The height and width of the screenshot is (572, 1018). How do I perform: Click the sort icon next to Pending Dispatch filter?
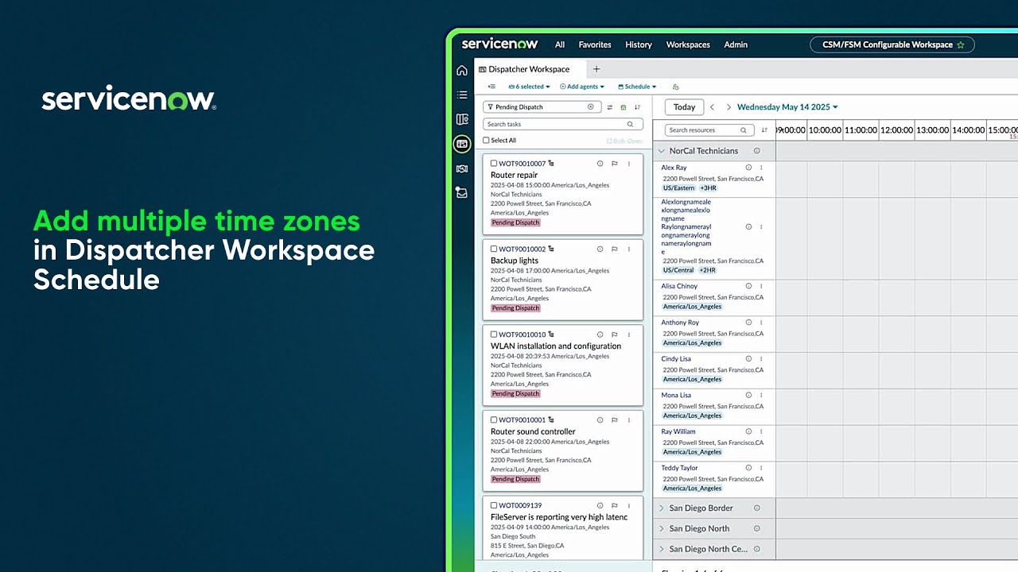pyautogui.click(x=637, y=107)
